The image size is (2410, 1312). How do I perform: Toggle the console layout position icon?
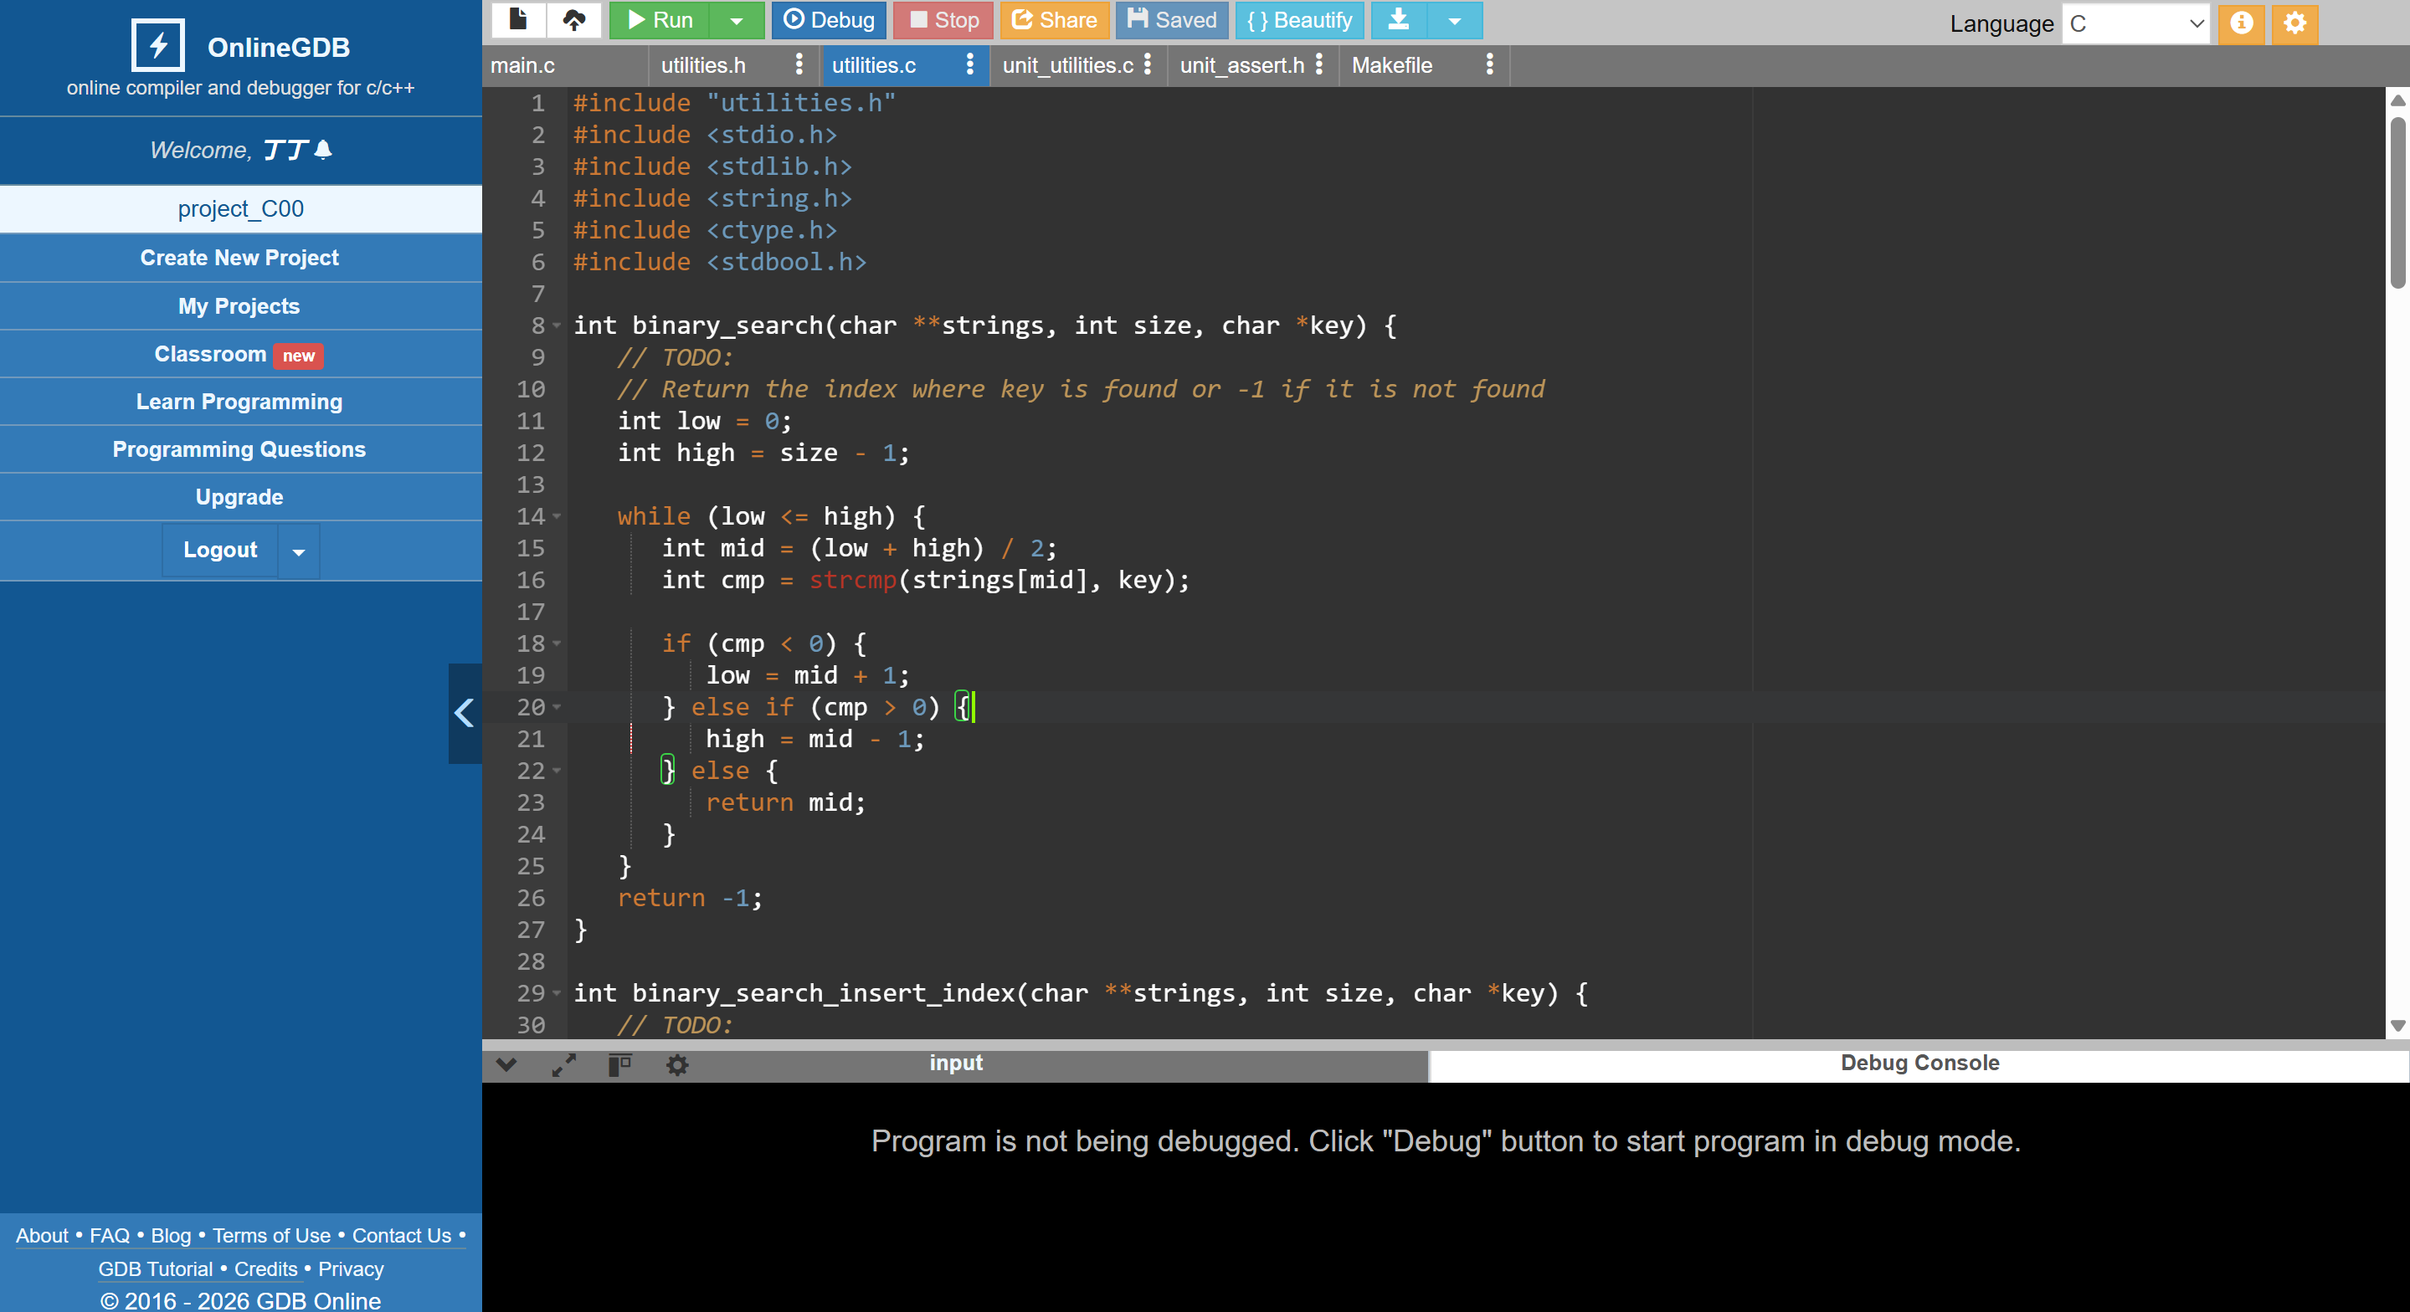point(619,1064)
